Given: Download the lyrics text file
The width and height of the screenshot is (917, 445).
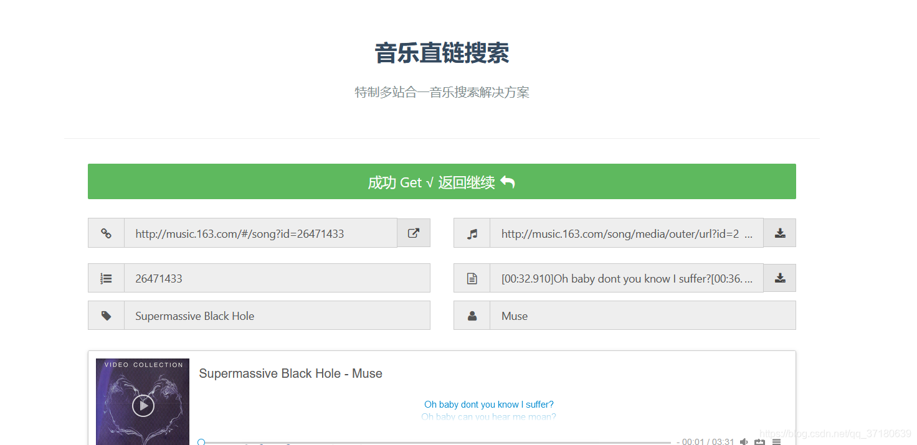Looking at the screenshot, I should [x=779, y=278].
